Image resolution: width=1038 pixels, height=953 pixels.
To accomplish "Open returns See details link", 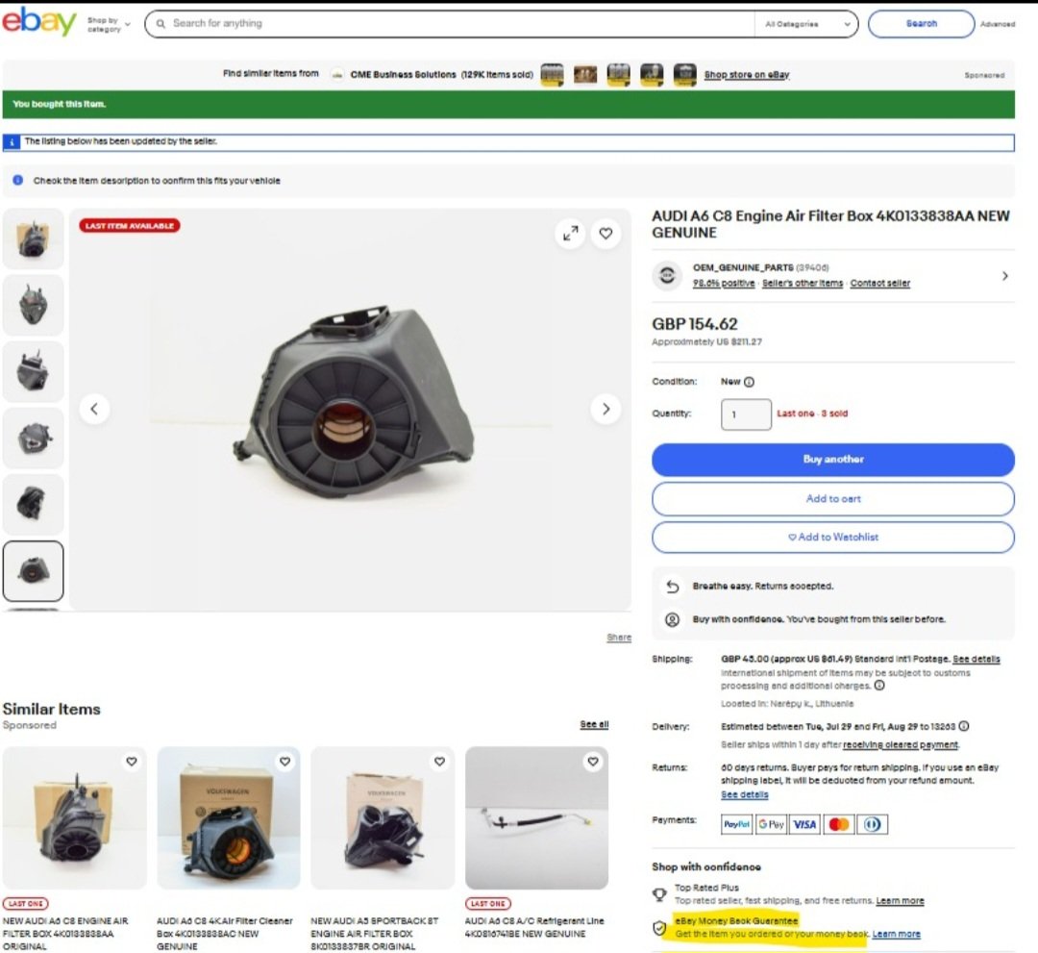I will pos(745,794).
